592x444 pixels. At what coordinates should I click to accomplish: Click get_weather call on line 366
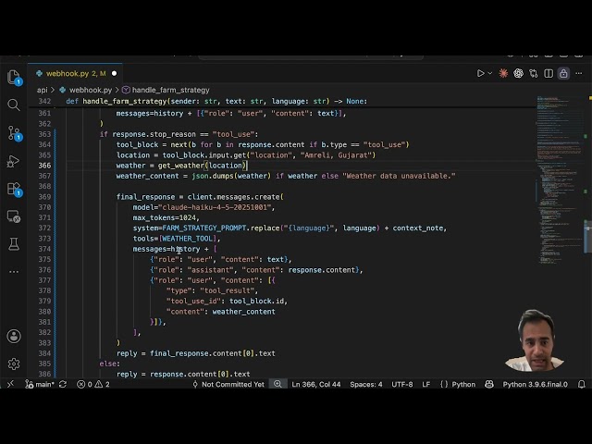point(181,166)
